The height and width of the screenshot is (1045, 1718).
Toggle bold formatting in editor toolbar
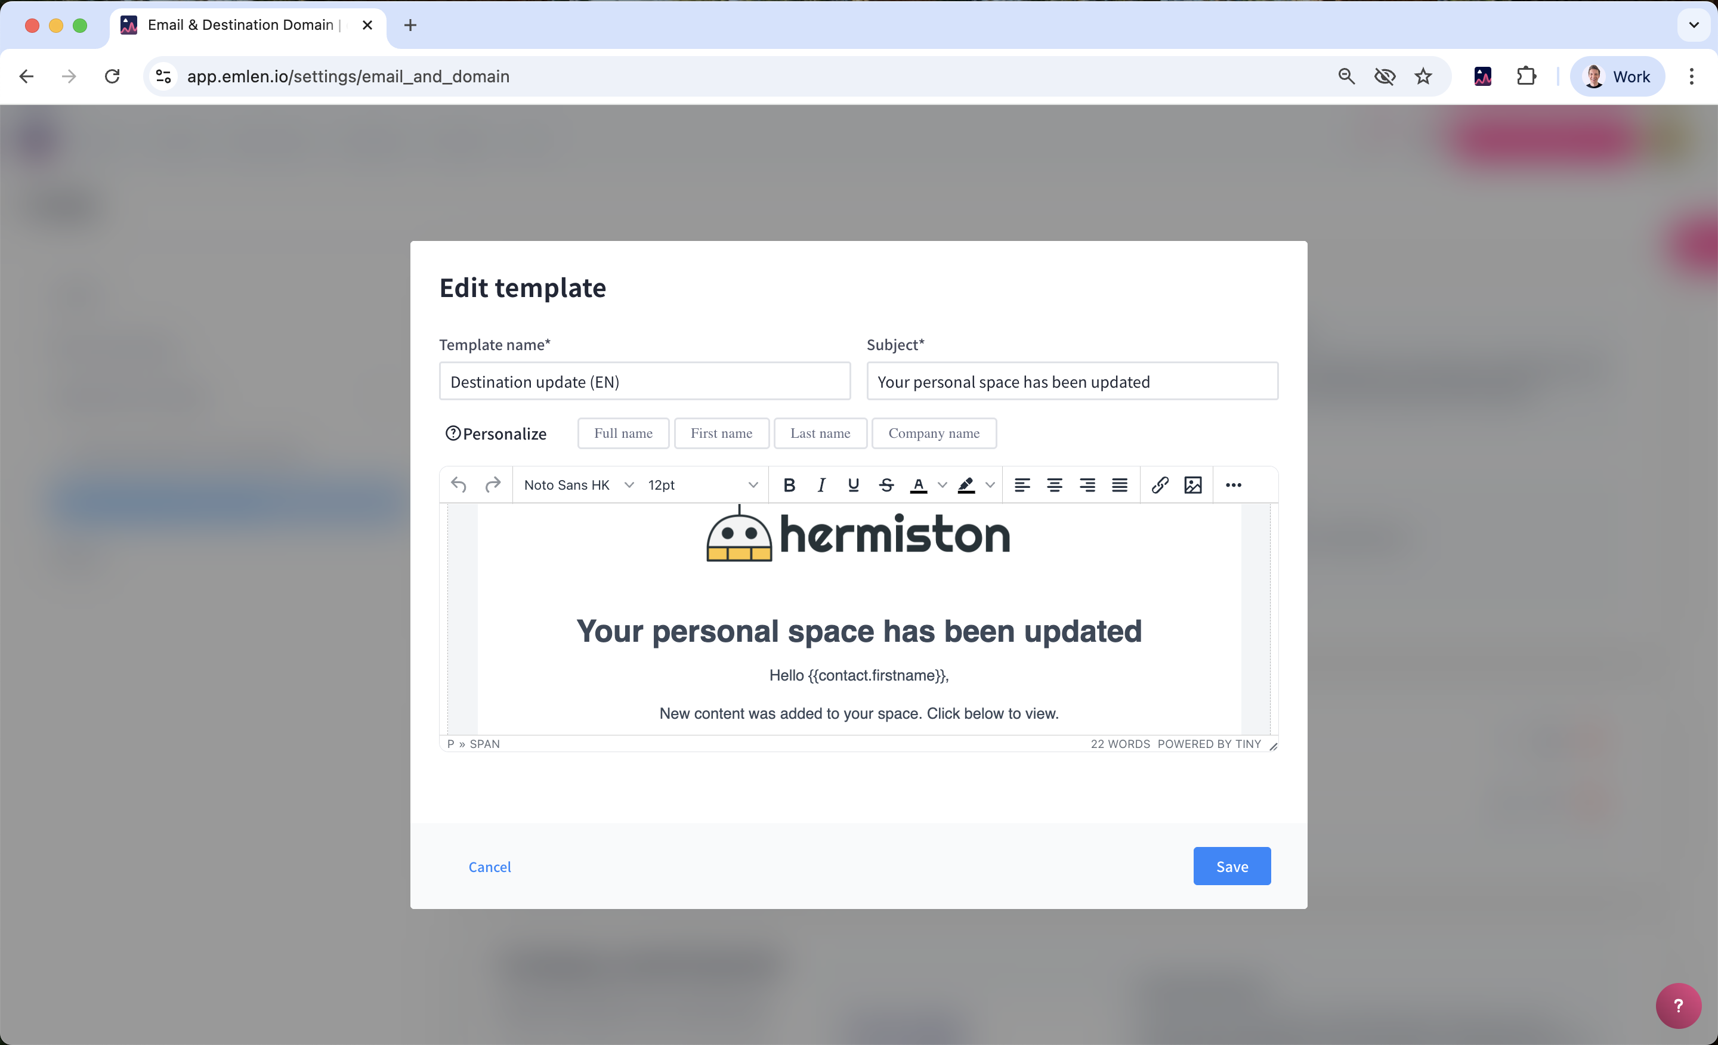pyautogui.click(x=789, y=484)
